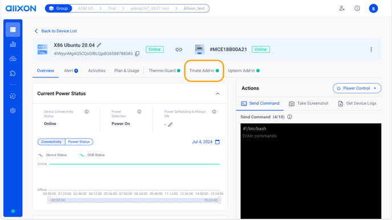Viewport: 392px width, 220px height.
Task: Click the #MCE18B00A21 serial text
Action: [x=228, y=49]
